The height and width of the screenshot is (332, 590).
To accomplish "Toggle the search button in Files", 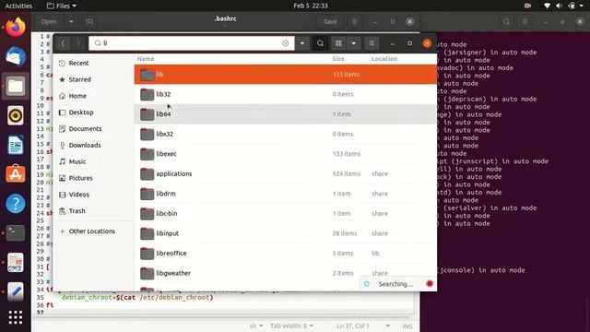I will click(320, 43).
